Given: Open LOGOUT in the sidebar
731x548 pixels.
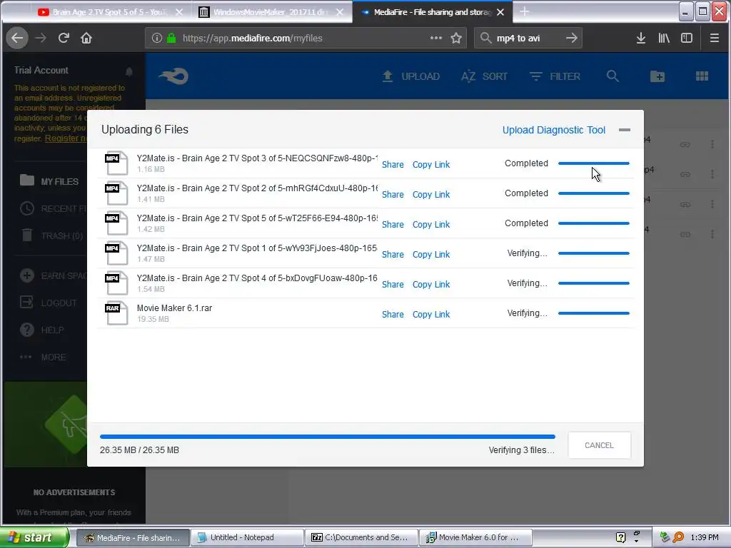Looking at the screenshot, I should point(49,303).
